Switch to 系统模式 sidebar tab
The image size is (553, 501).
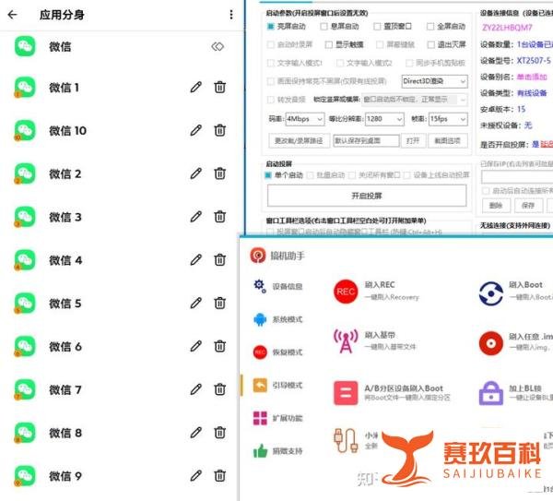point(278,319)
